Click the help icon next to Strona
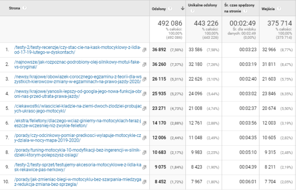 pos(25,8)
